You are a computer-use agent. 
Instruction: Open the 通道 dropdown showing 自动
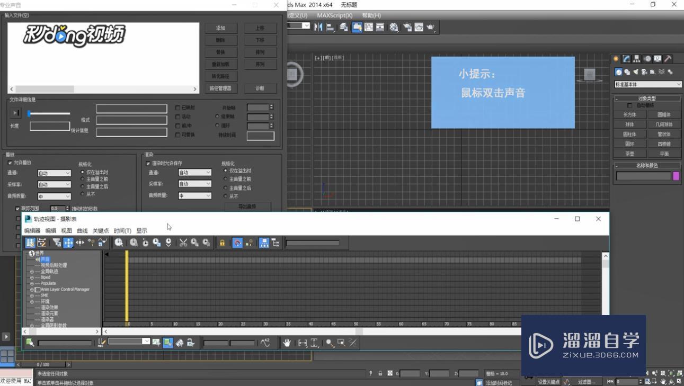(54, 173)
